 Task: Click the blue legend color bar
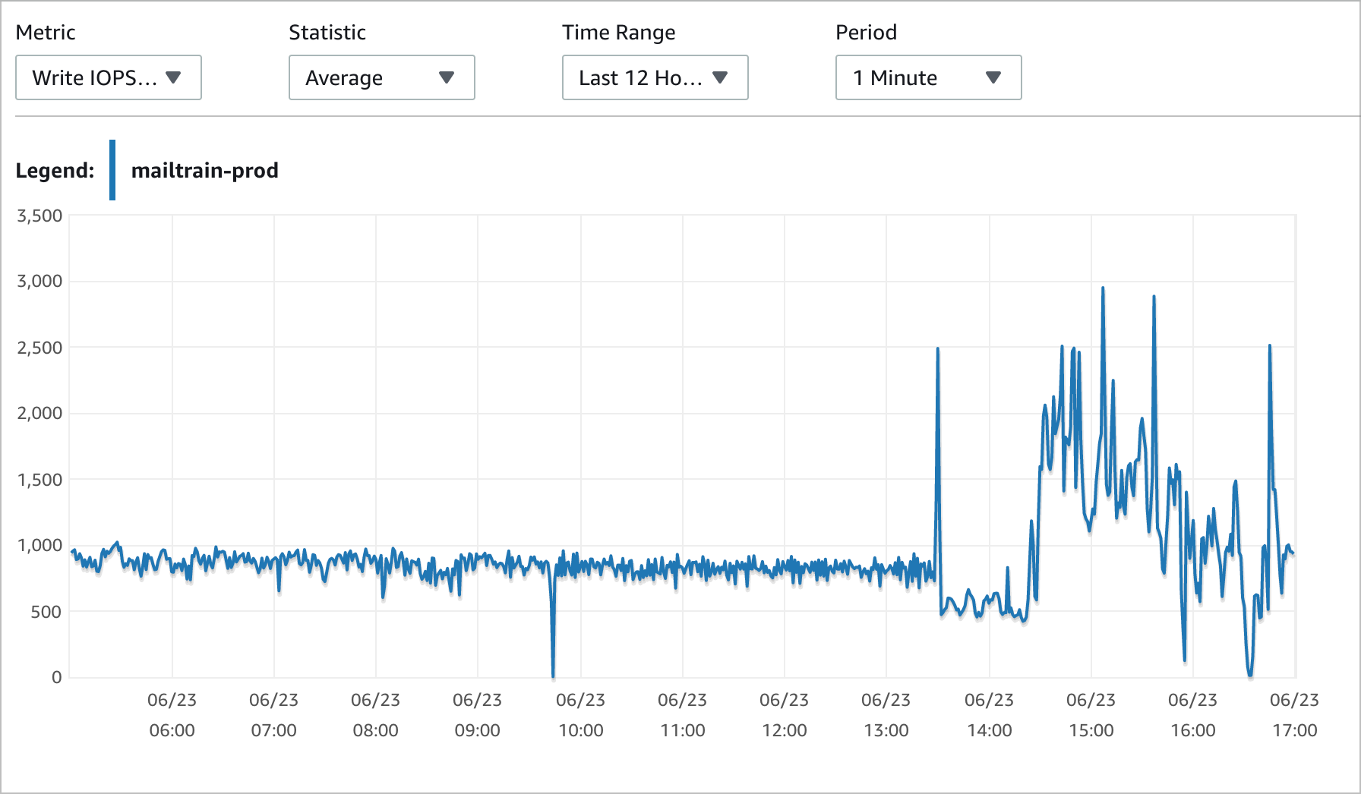pos(112,170)
